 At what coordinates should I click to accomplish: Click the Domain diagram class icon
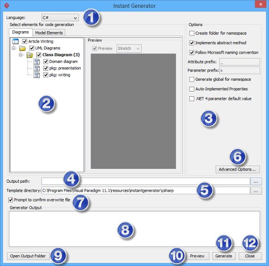[37, 61]
